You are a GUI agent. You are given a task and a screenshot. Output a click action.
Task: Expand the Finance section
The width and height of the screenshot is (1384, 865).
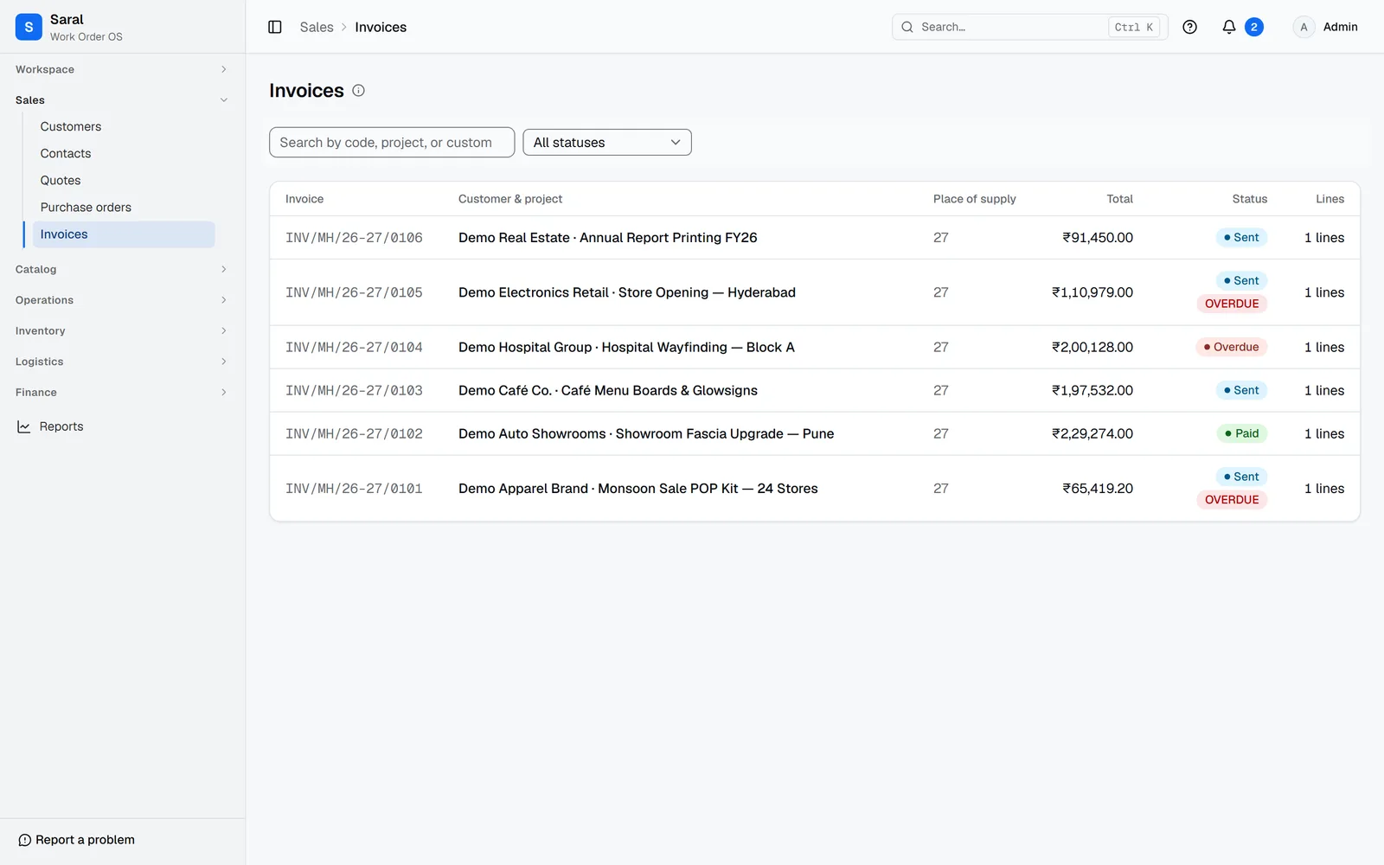tap(122, 392)
